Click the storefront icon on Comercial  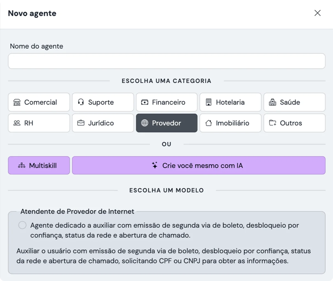coord(17,102)
